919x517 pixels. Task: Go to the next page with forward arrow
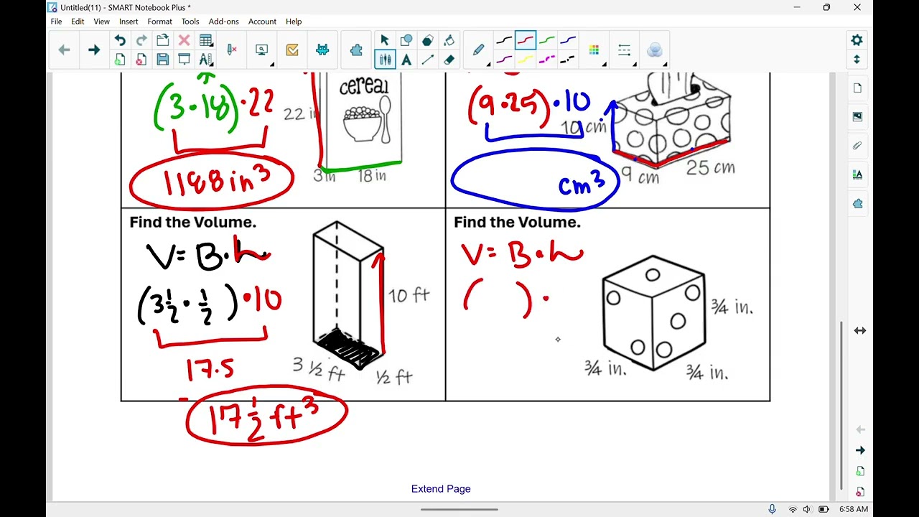pos(93,50)
